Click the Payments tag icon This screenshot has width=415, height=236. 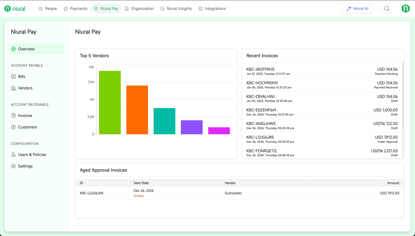[x=66, y=9]
